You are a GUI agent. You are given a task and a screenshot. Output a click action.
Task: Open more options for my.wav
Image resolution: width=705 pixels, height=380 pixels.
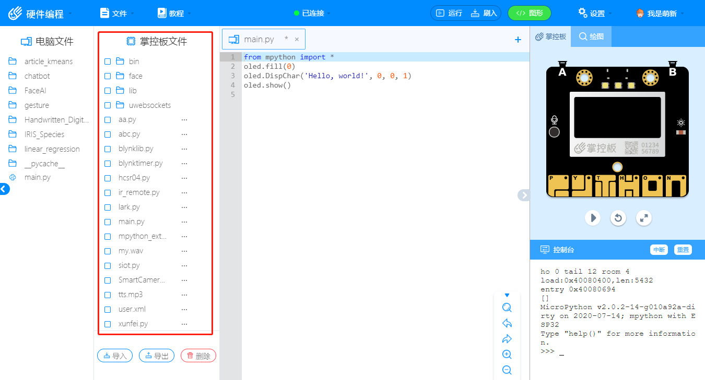pyautogui.click(x=184, y=251)
